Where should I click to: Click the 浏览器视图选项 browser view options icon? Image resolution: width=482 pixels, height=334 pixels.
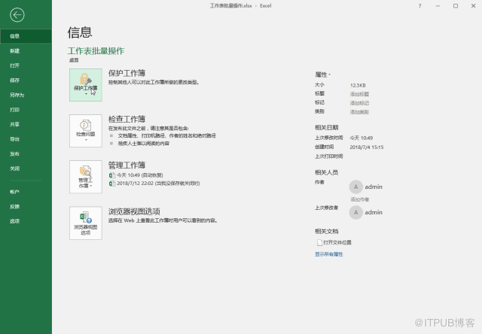tap(85, 223)
